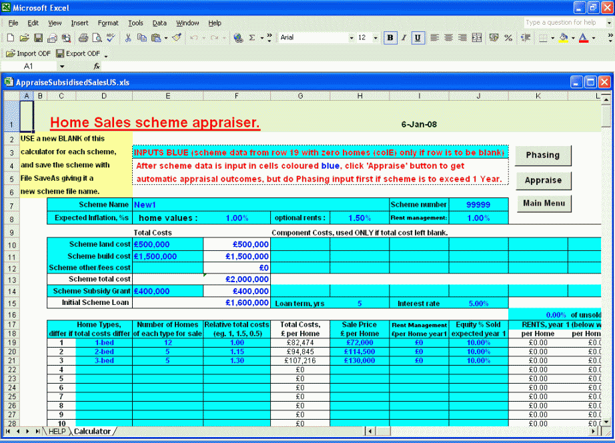
Task: Open the Window menu
Action: [x=187, y=23]
